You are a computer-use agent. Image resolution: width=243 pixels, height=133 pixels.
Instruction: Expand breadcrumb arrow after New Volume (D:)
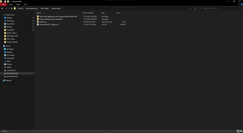tap(39, 8)
